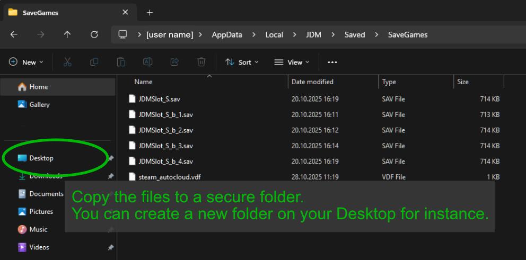
Task: Click the Cut scissors icon in toolbar
Action: pyautogui.click(x=67, y=62)
